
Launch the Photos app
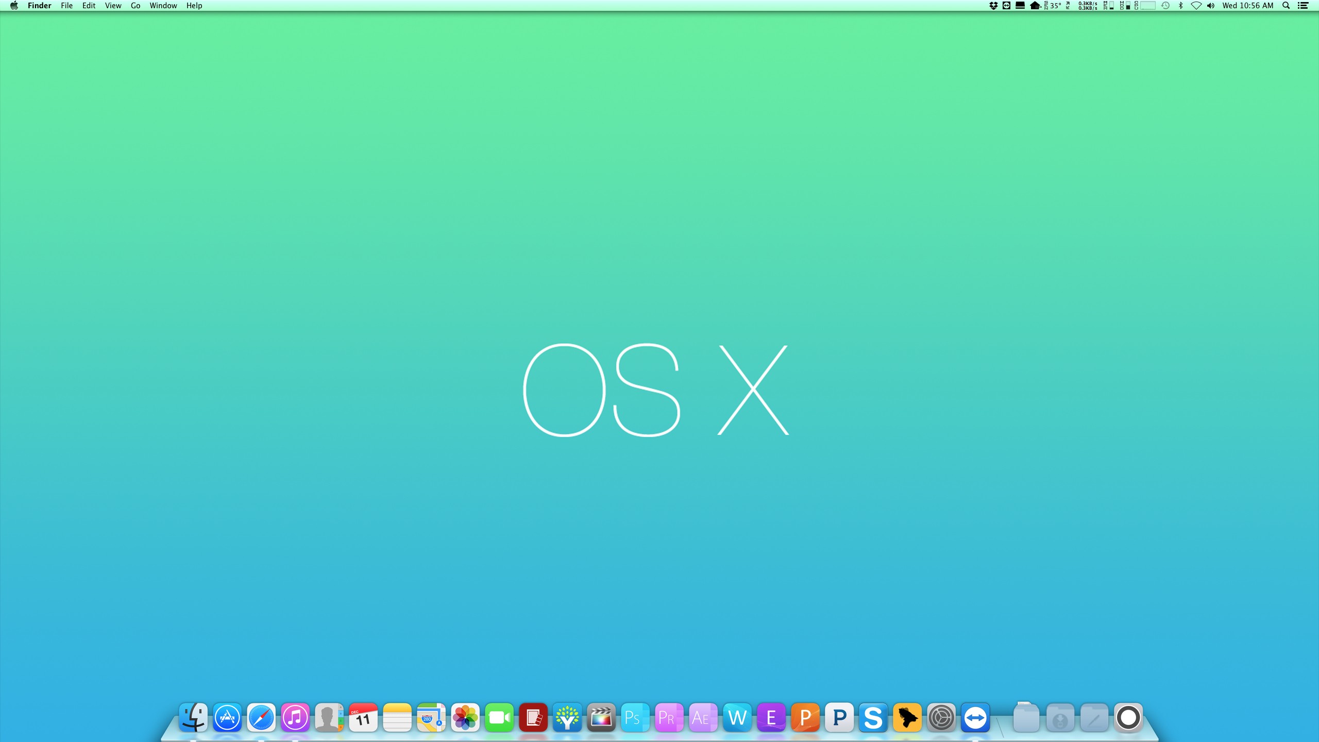(x=465, y=717)
